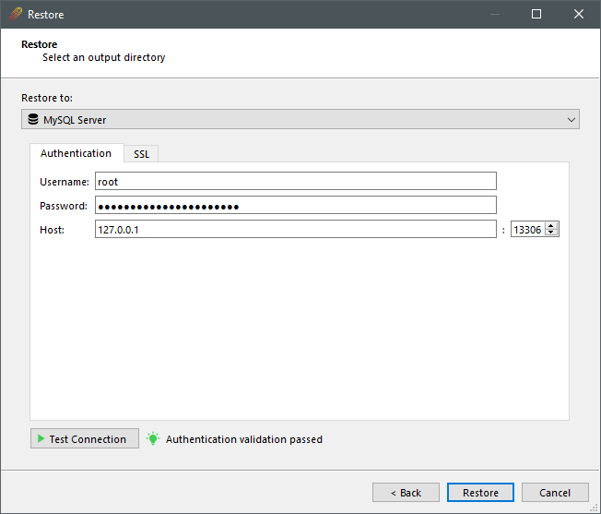Screen dimensions: 601x514
Task: Focus the Username field containing root
Action: (295, 182)
